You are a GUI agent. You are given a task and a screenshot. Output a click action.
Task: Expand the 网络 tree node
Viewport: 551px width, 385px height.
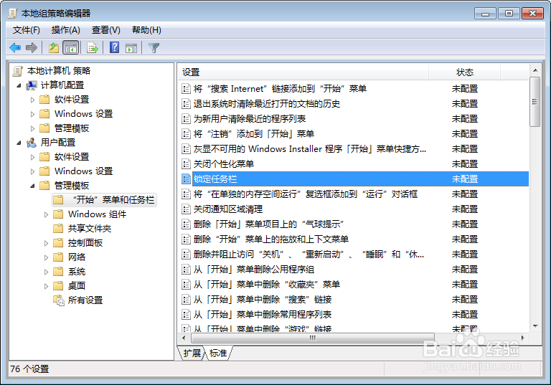click(46, 257)
